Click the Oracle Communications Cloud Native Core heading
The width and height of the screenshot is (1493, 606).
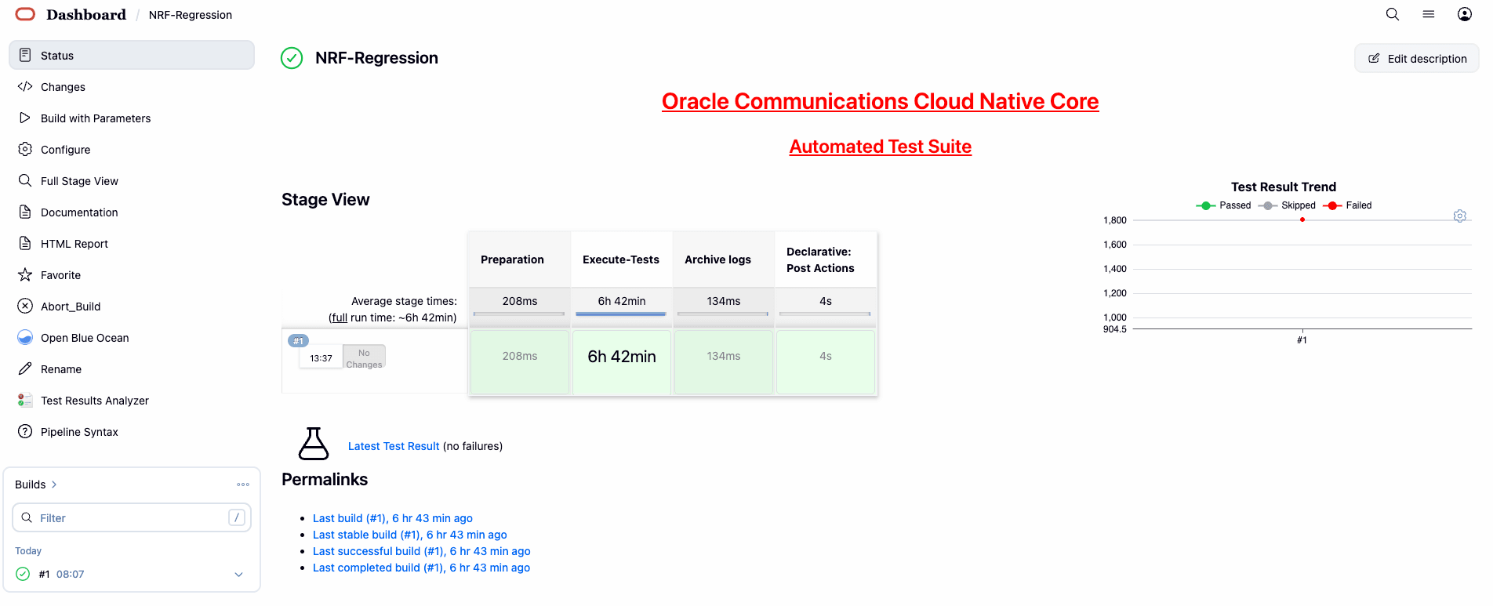click(x=880, y=101)
